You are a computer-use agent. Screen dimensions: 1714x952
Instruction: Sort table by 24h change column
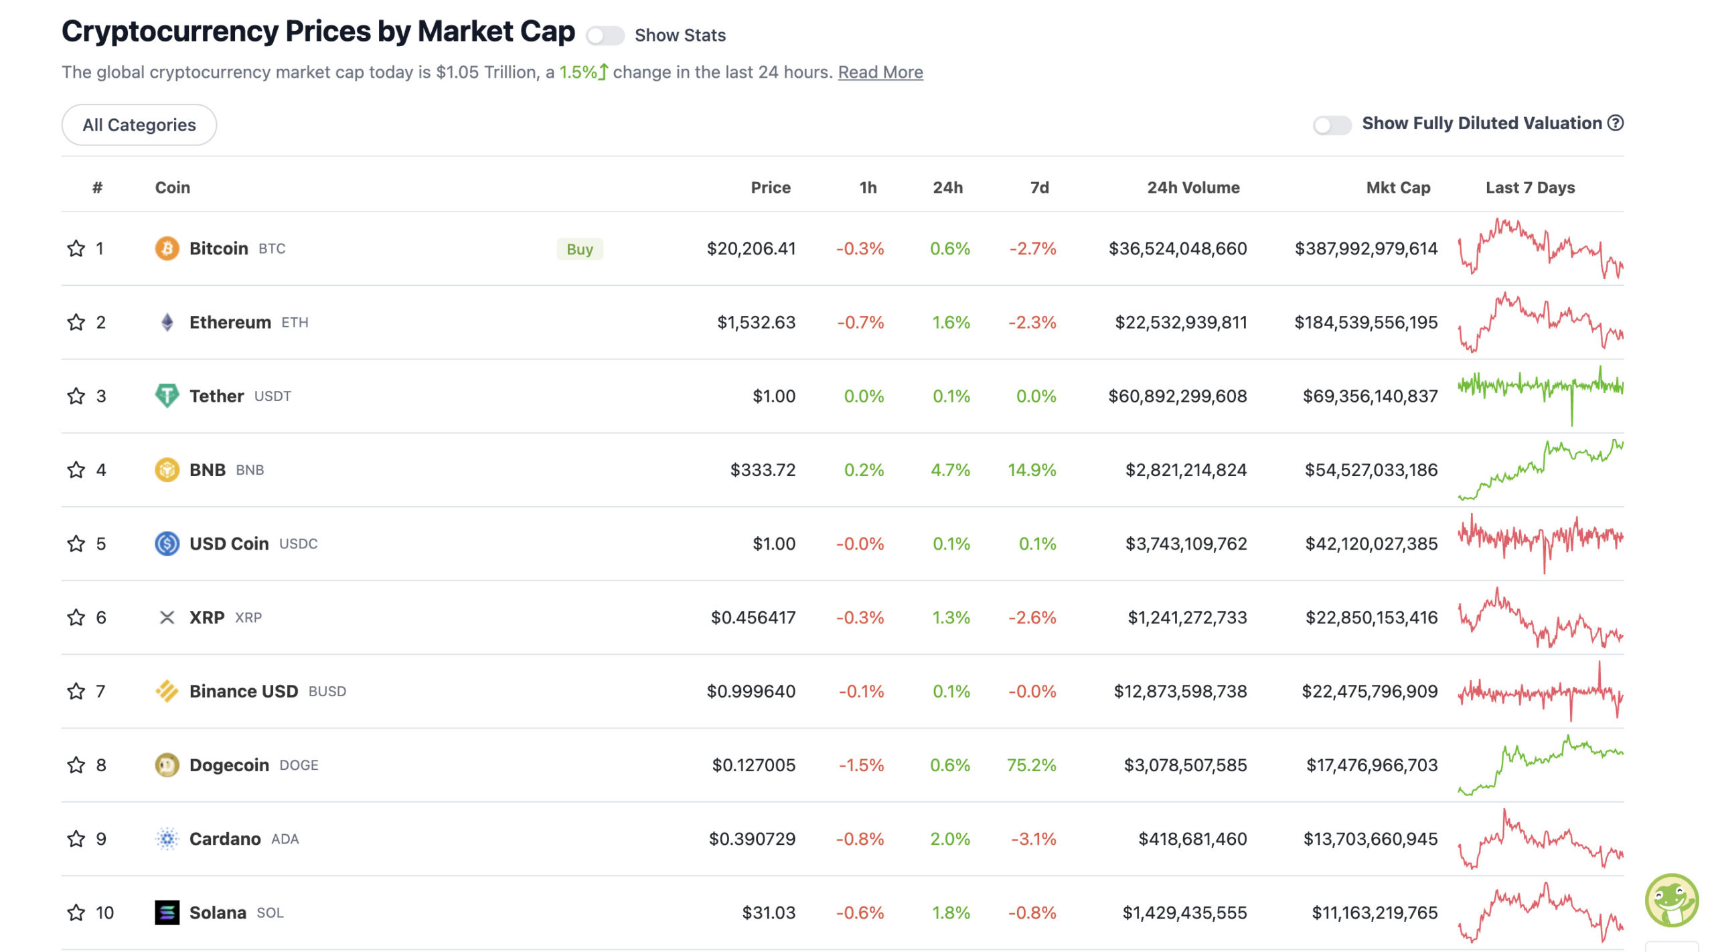point(948,187)
